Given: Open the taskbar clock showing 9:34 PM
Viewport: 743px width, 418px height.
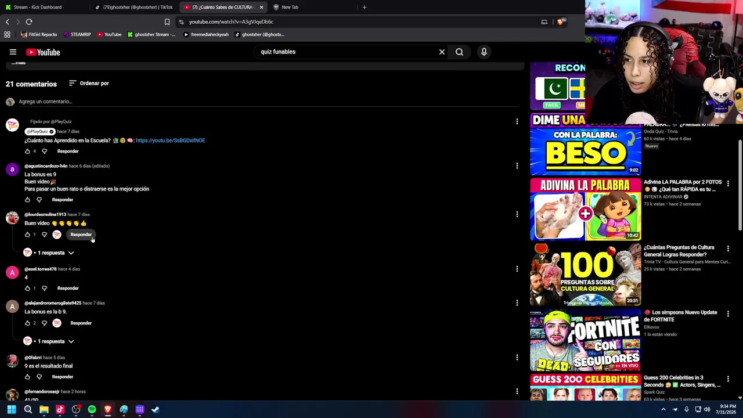Looking at the screenshot, I should 727,409.
